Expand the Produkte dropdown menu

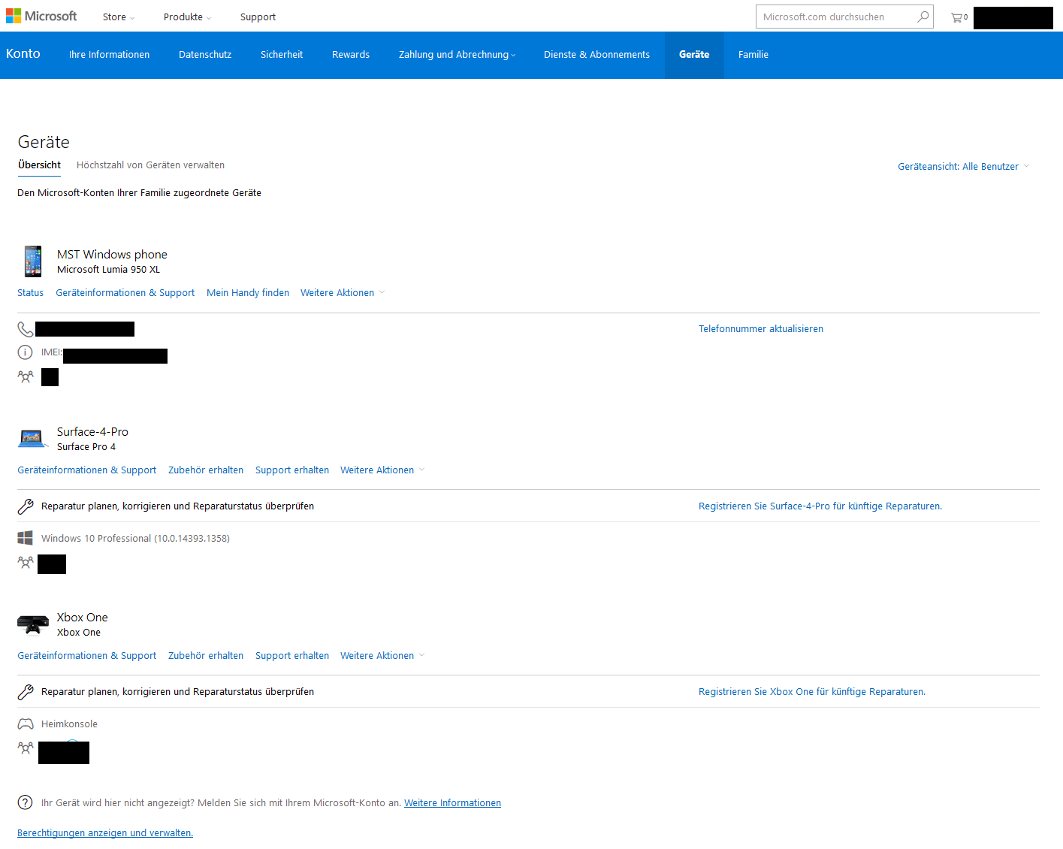pos(187,17)
